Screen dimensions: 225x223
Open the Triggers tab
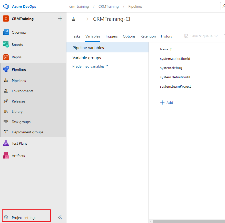111,36
